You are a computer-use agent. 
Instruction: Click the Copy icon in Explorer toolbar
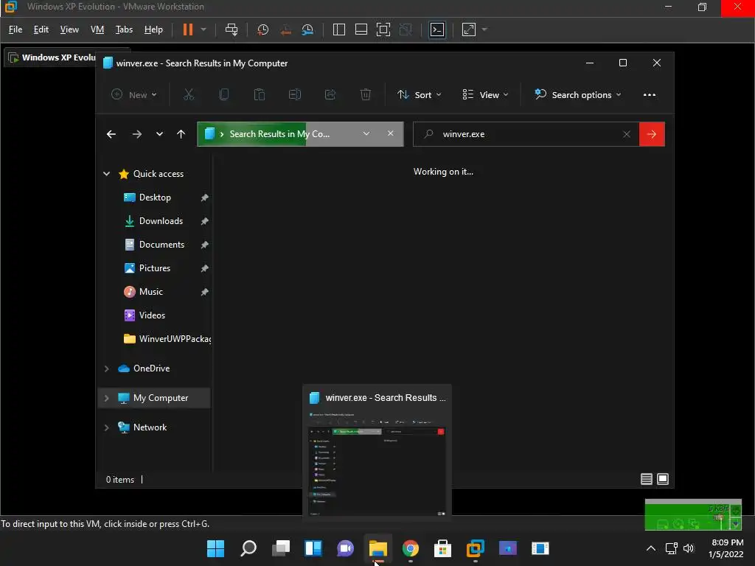pos(224,95)
